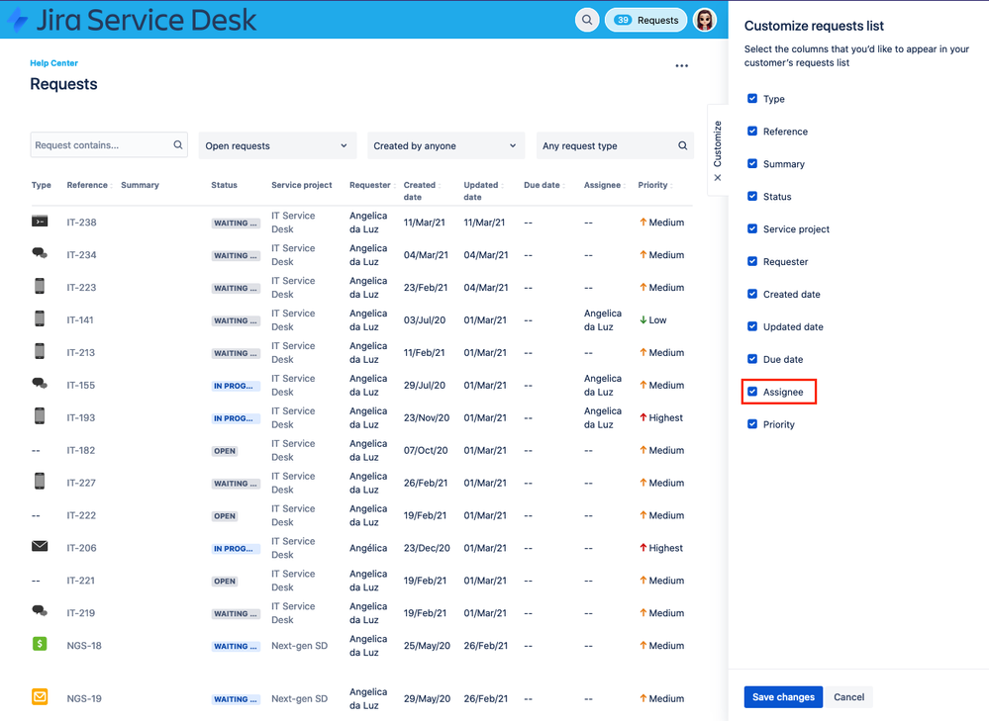Uncheck the Type column checkbox
Viewport: 989px width, 721px height.
coord(752,98)
